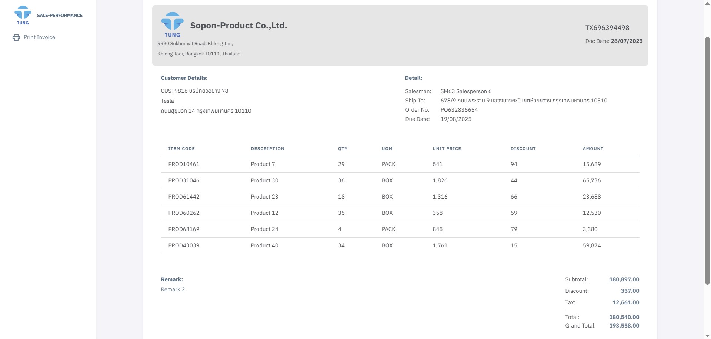Select discount total 357.00

[x=630, y=291]
